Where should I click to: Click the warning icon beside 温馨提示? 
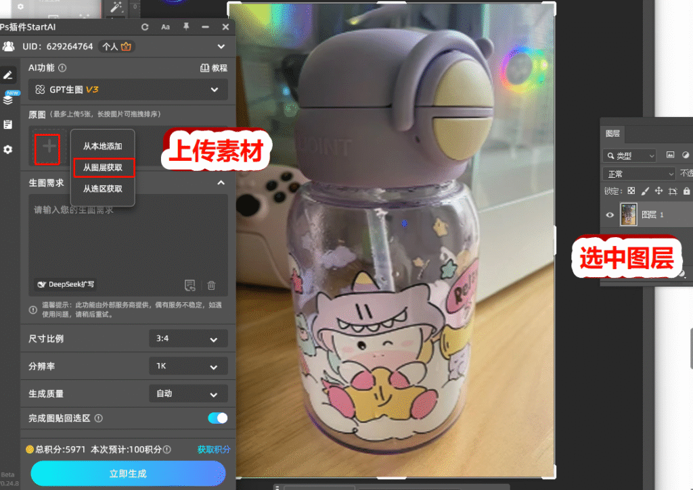[33, 310]
